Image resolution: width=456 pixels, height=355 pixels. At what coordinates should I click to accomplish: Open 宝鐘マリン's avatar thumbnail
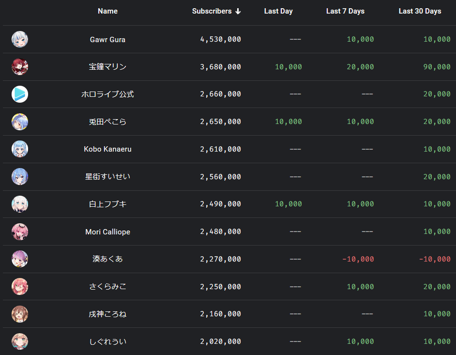coord(20,67)
